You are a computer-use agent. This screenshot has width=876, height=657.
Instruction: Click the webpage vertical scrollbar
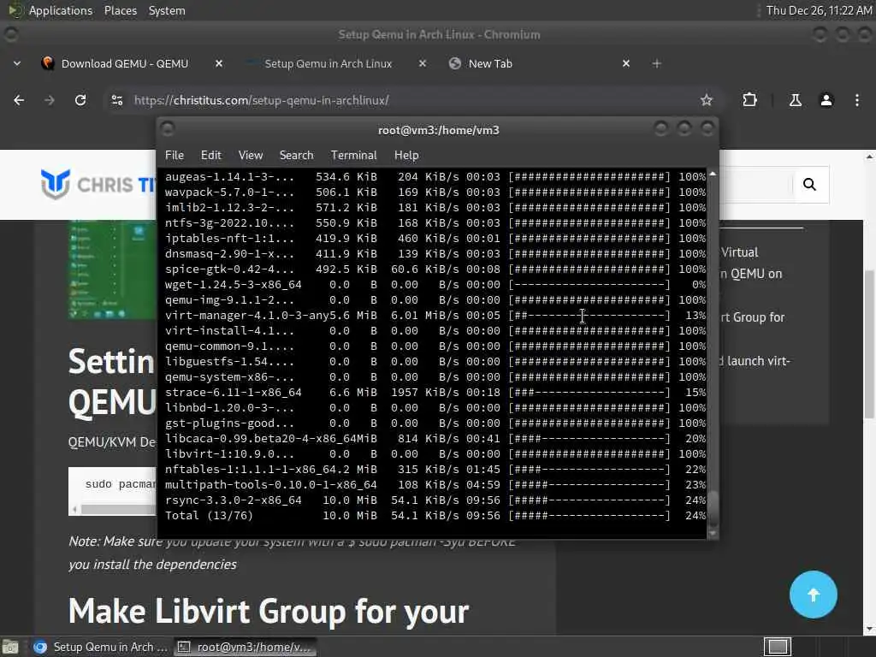coord(869,344)
